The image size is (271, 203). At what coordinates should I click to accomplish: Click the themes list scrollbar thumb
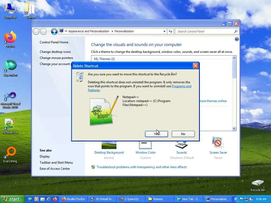point(234,69)
